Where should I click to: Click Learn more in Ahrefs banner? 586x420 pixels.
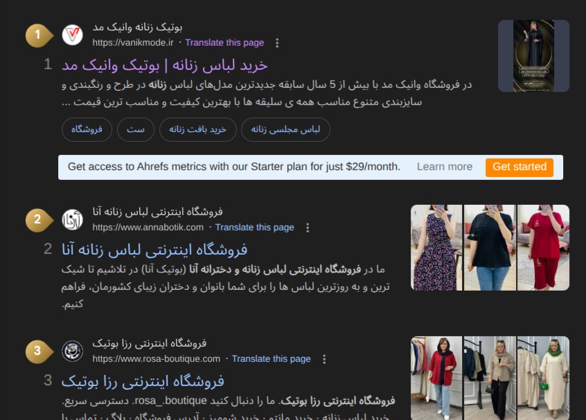click(445, 167)
